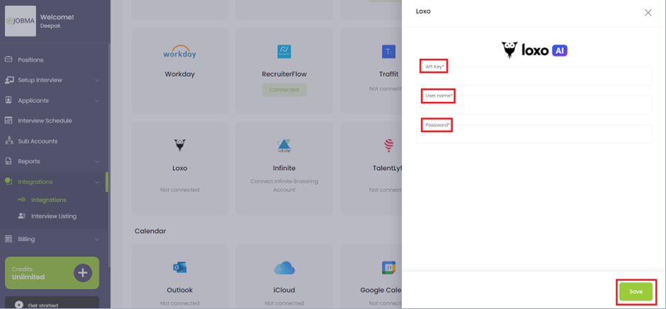666x309 pixels.
Task: Select Interview Listing submenu item
Action: 54,216
